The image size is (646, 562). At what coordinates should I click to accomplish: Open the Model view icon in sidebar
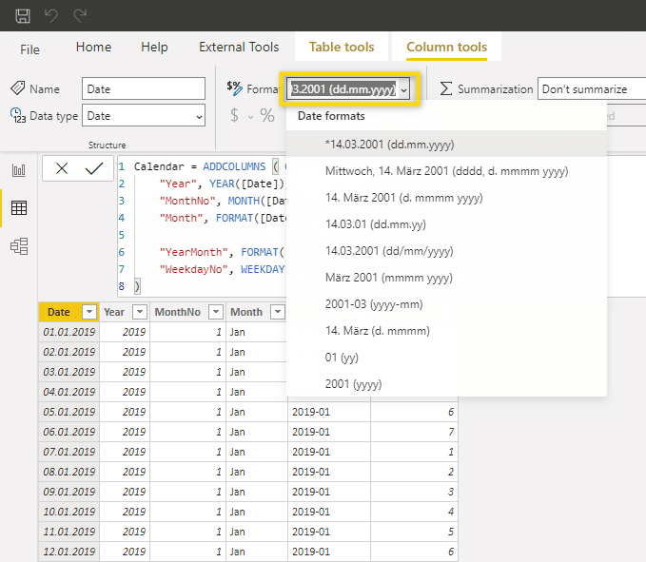tap(19, 246)
